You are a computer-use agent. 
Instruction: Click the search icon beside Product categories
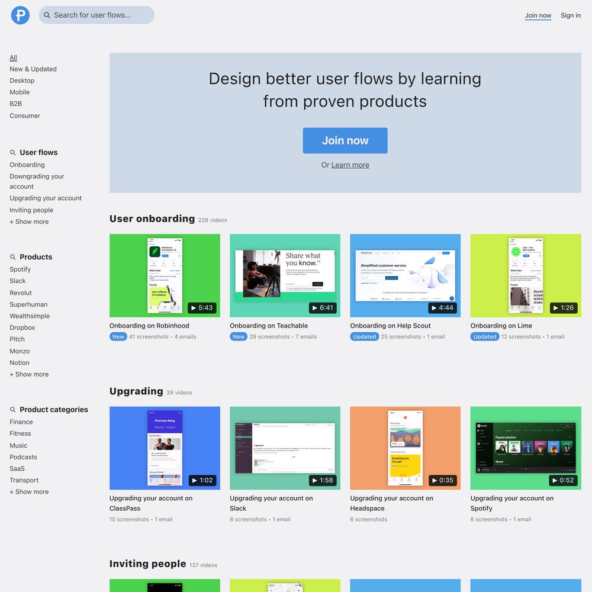pyautogui.click(x=12, y=410)
